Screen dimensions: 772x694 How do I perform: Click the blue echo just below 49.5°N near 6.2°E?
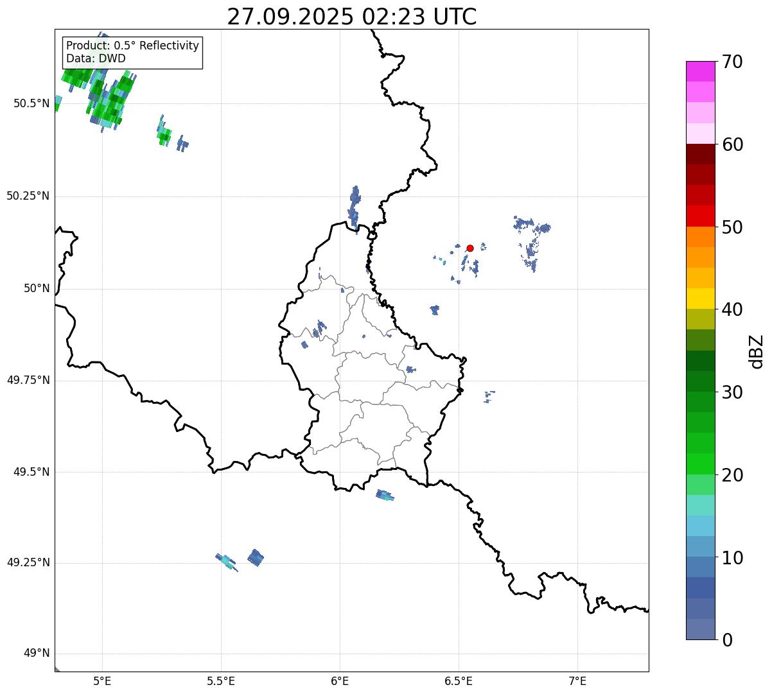click(x=385, y=495)
